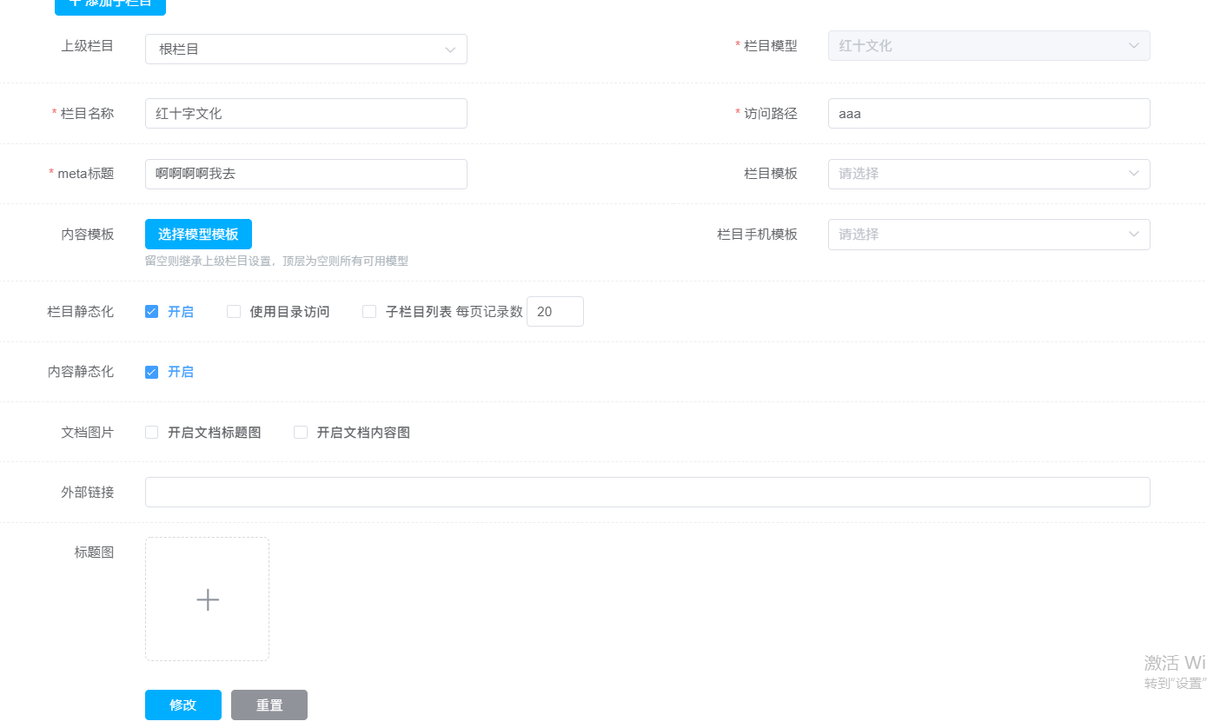Click the 栏目手机模板 field label
1207x728 pixels.
point(757,235)
